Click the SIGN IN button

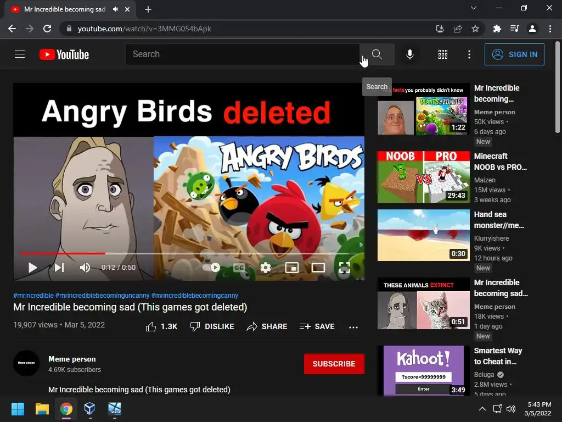coord(514,54)
